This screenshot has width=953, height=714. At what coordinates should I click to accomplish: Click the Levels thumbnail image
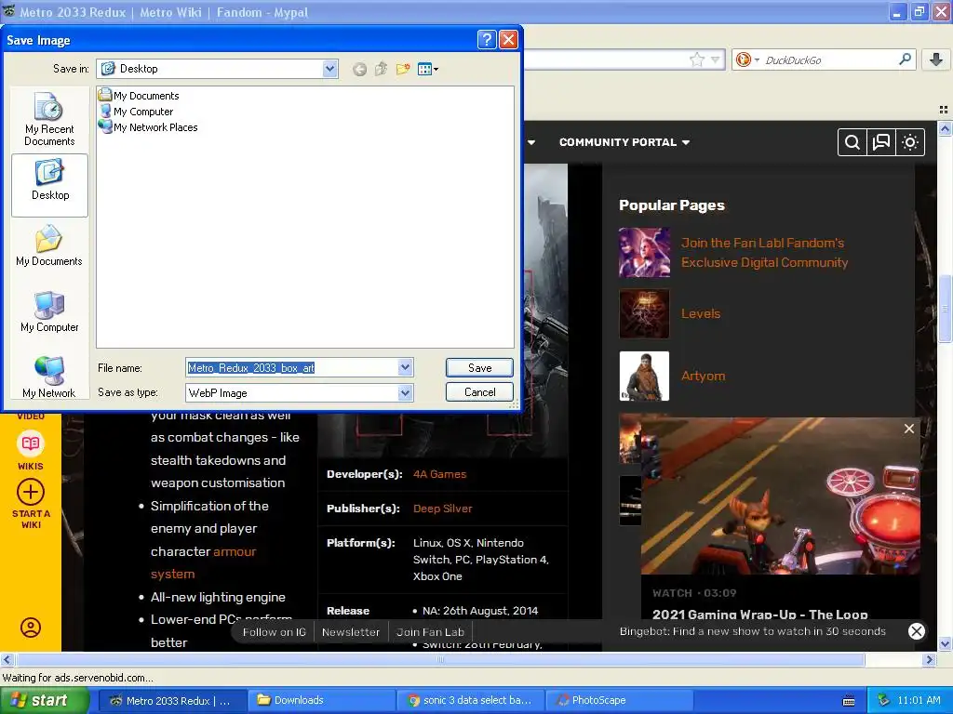click(644, 313)
